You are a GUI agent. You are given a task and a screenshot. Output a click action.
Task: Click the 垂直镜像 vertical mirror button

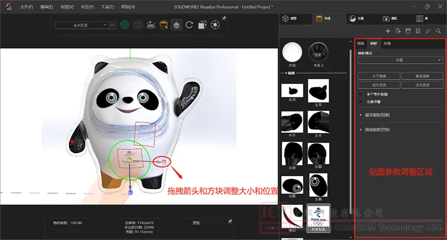pos(422,76)
